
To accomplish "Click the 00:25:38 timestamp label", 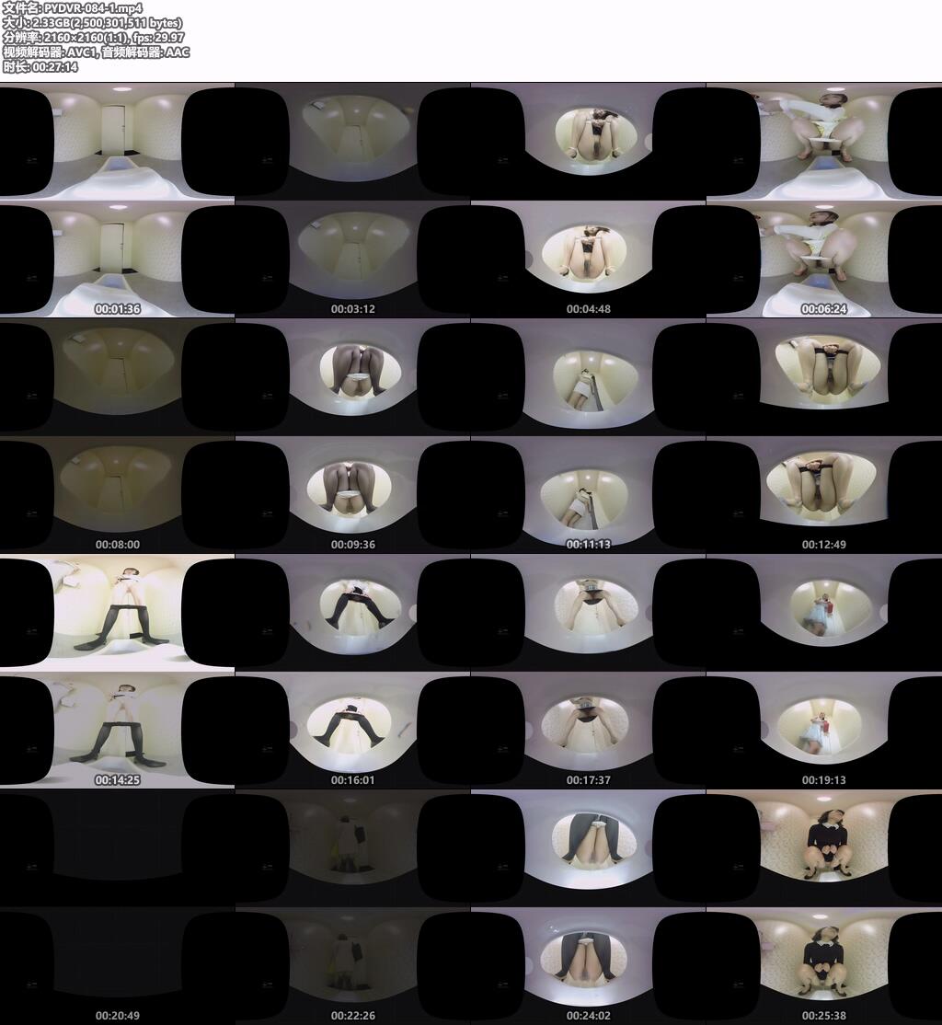I will point(823,1015).
